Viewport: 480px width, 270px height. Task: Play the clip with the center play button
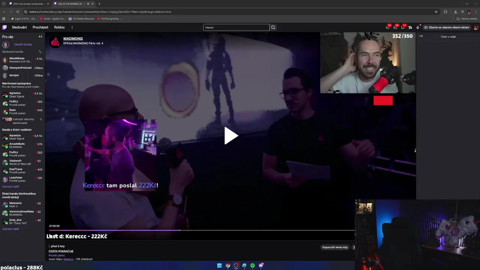(x=231, y=136)
